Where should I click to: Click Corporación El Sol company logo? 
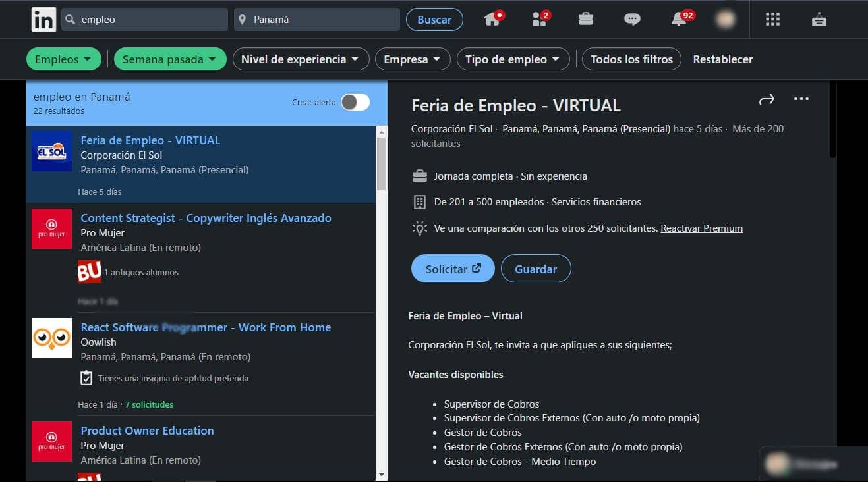pos(51,151)
